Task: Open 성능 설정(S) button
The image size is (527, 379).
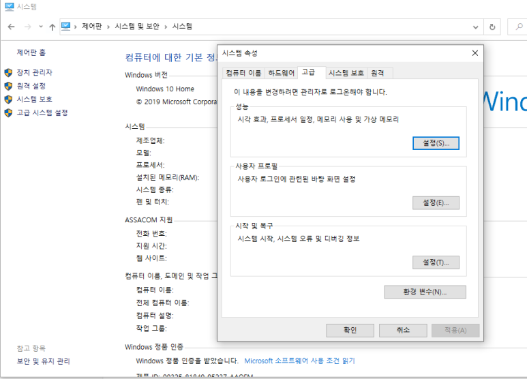Action: click(436, 143)
